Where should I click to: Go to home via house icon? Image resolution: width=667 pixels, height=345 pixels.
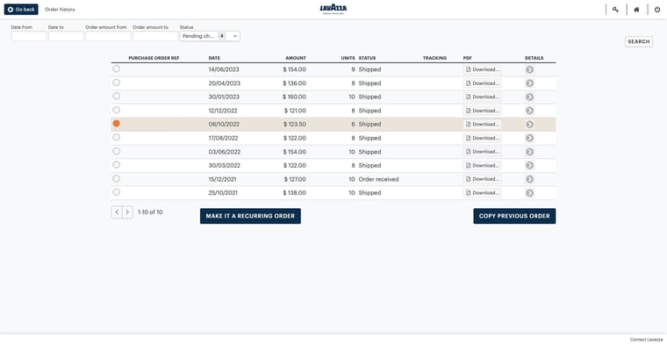coord(636,10)
